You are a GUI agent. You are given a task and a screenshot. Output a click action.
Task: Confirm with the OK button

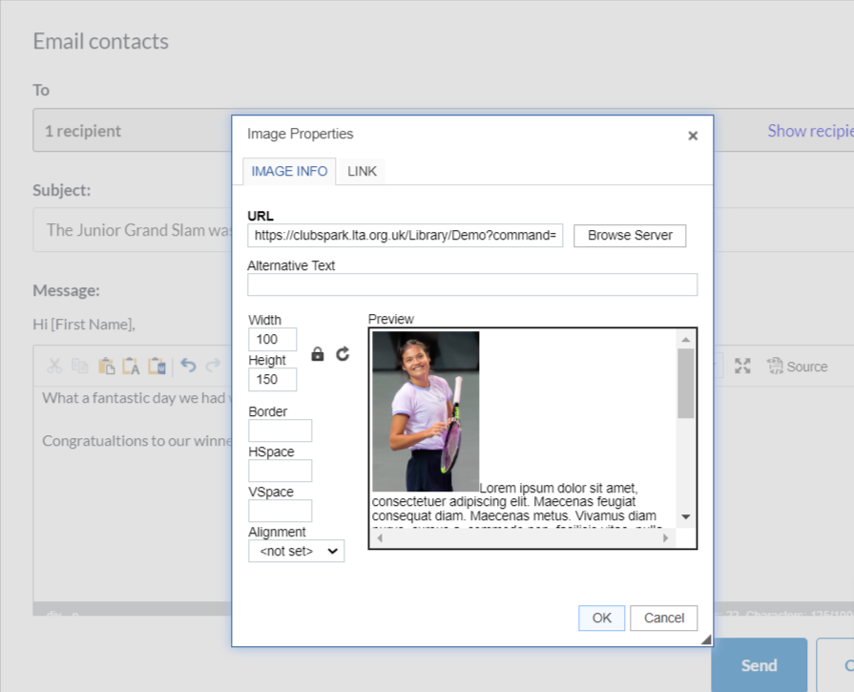pyautogui.click(x=601, y=618)
